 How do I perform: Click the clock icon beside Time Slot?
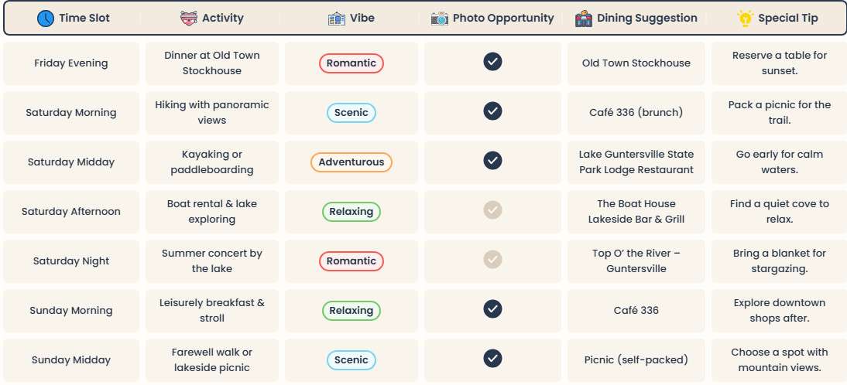point(46,19)
